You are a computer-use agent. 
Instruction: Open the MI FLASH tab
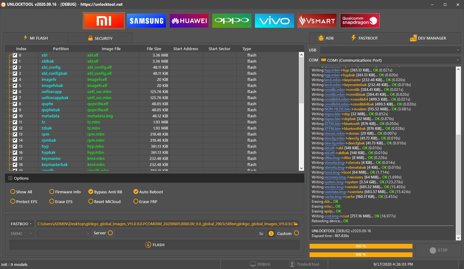[x=36, y=38]
